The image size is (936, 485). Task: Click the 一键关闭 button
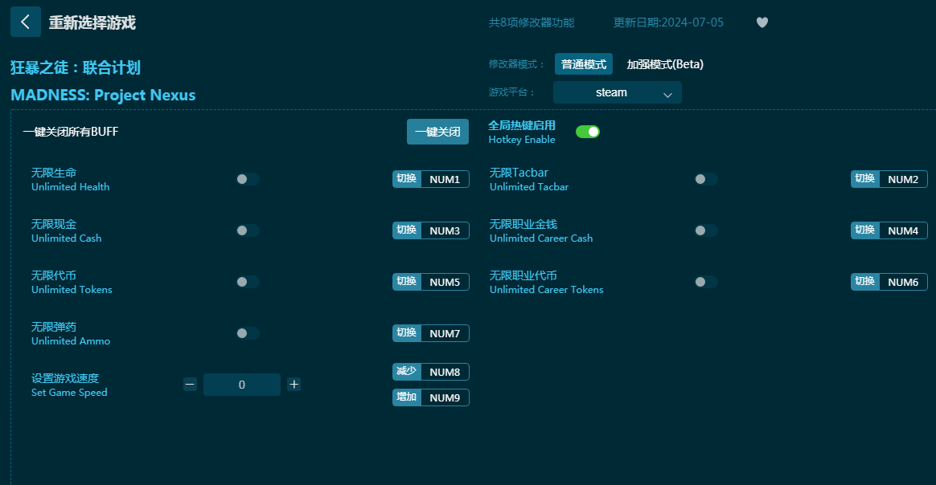click(x=437, y=132)
